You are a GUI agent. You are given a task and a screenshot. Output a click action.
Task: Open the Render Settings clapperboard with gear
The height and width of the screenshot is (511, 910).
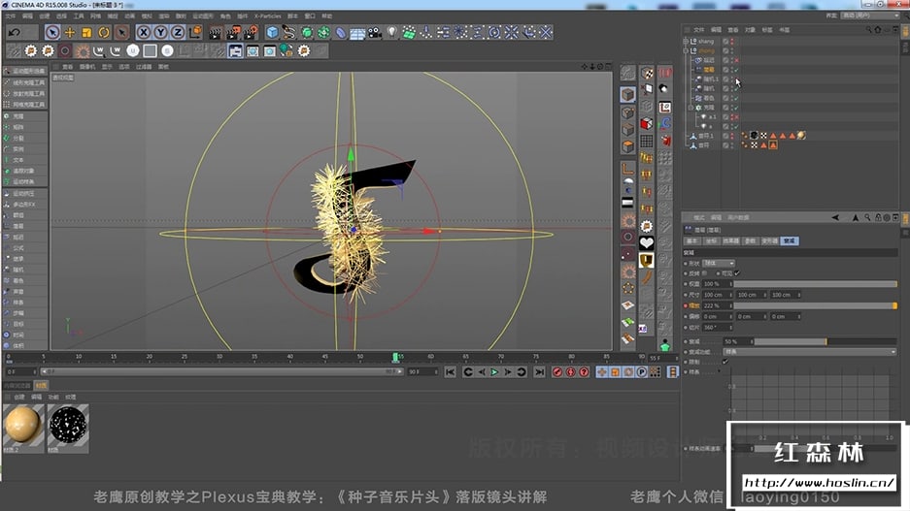251,32
